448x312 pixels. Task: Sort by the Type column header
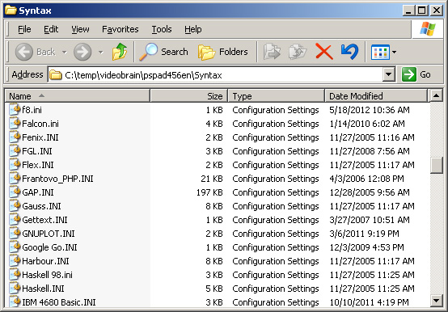[x=277, y=96]
